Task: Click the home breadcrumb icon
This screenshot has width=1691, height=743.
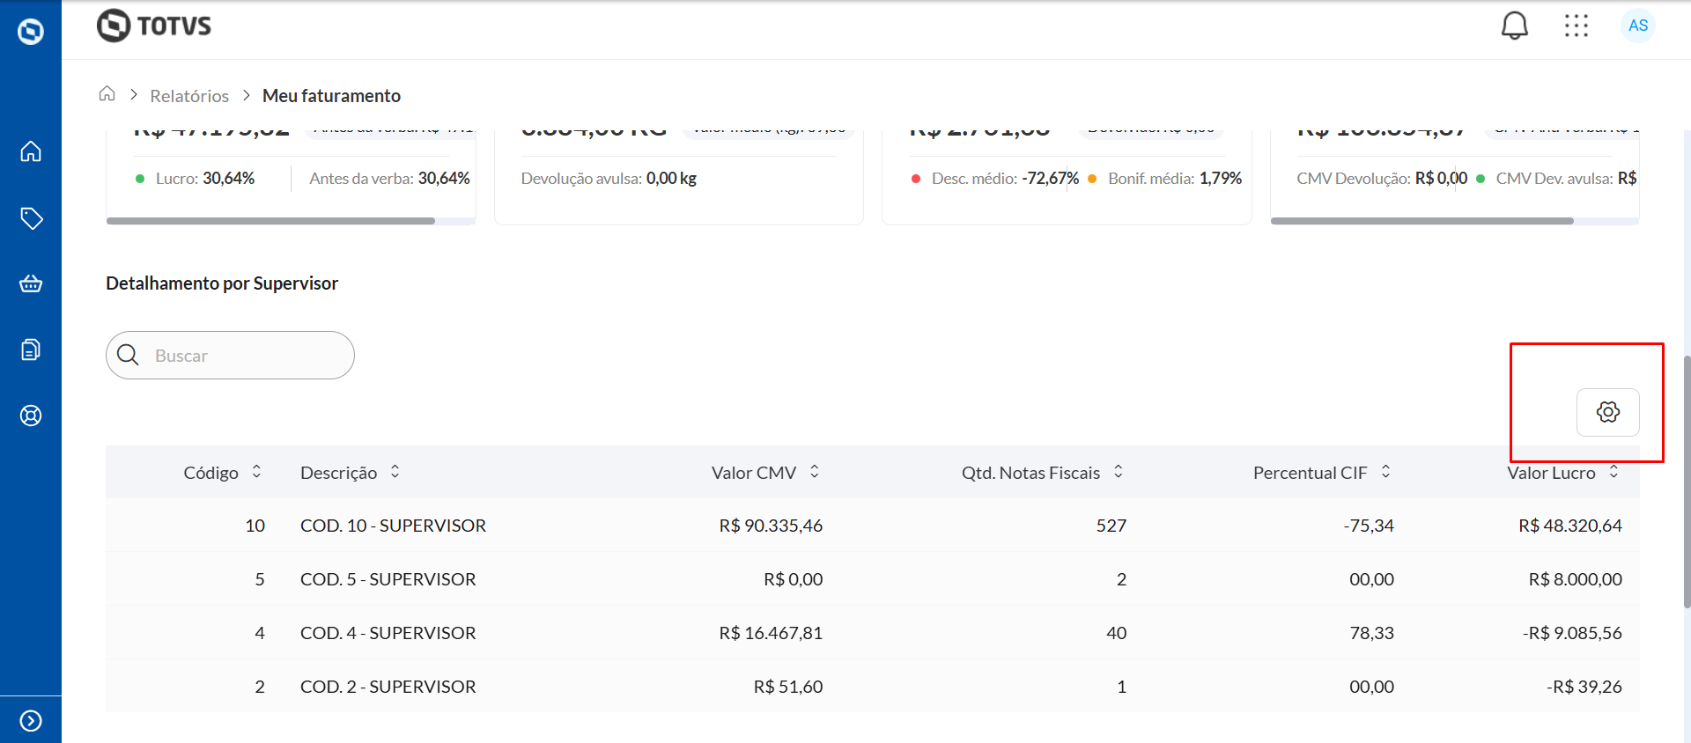Action: point(107,94)
